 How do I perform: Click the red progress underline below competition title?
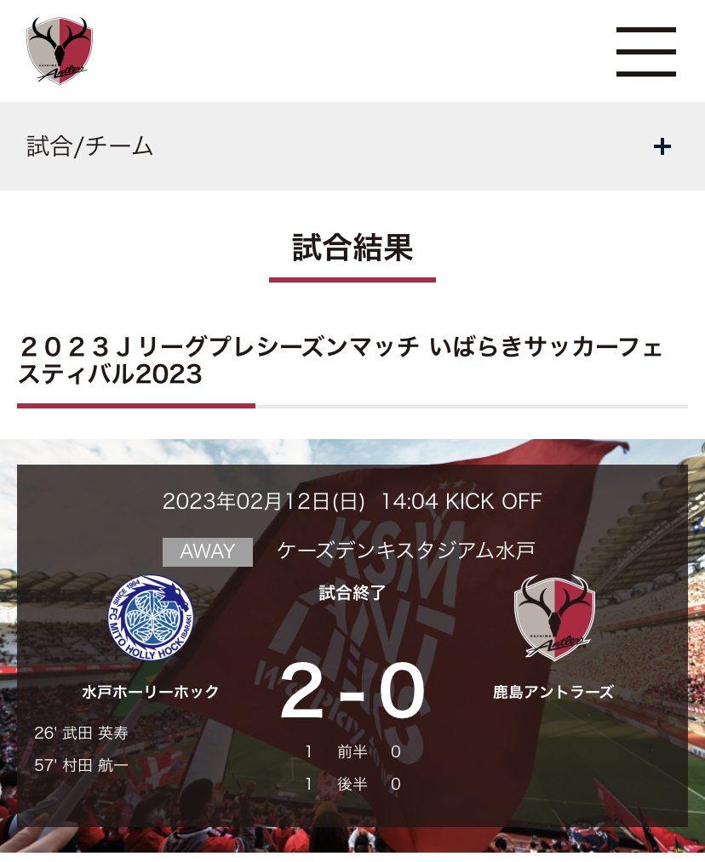pyautogui.click(x=136, y=406)
